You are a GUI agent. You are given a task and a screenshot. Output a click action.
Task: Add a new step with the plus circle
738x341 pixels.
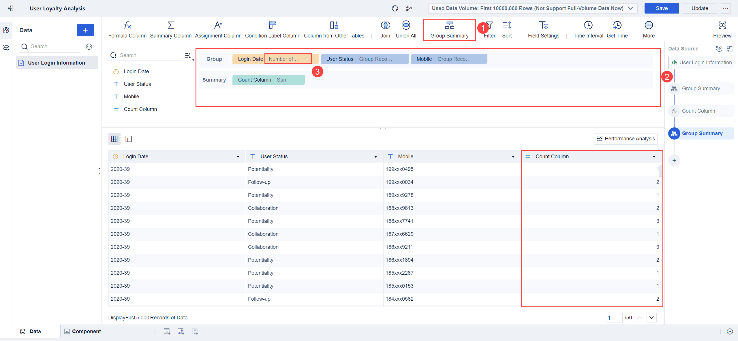click(x=674, y=160)
